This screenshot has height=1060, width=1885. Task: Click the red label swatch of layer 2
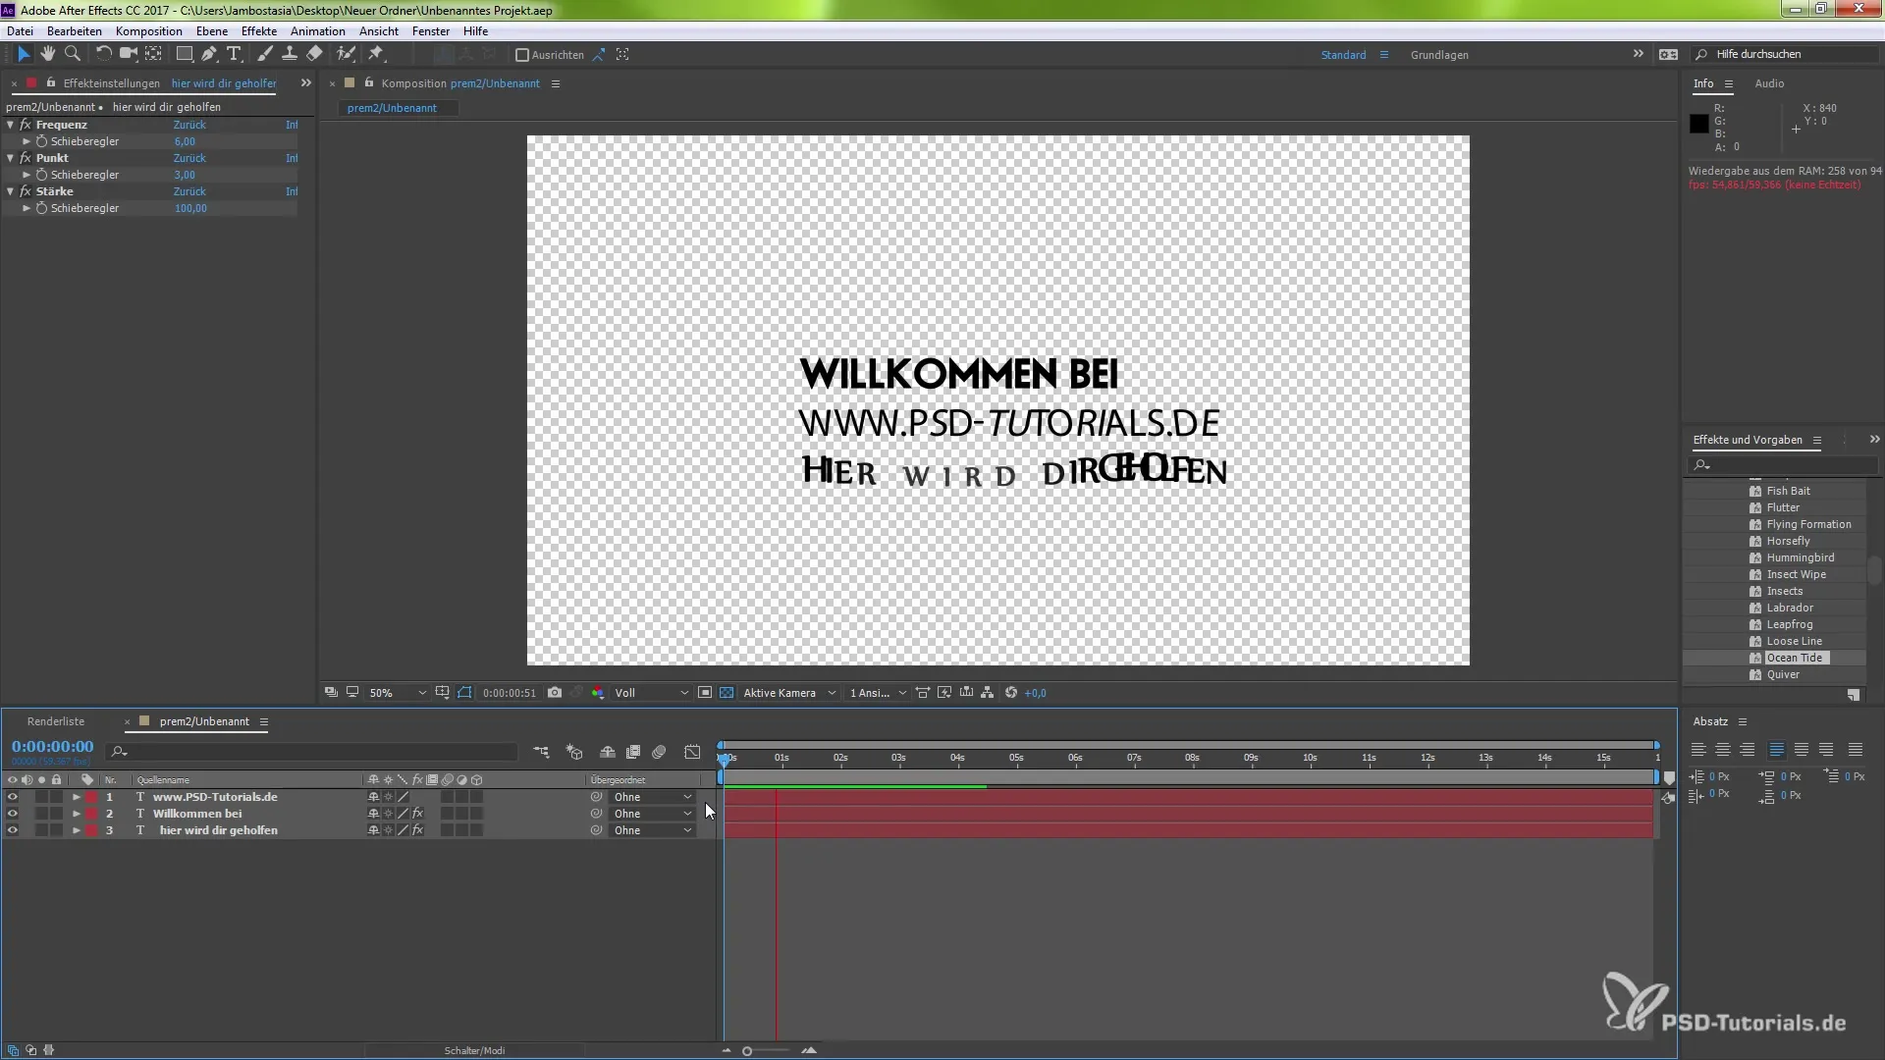(91, 814)
